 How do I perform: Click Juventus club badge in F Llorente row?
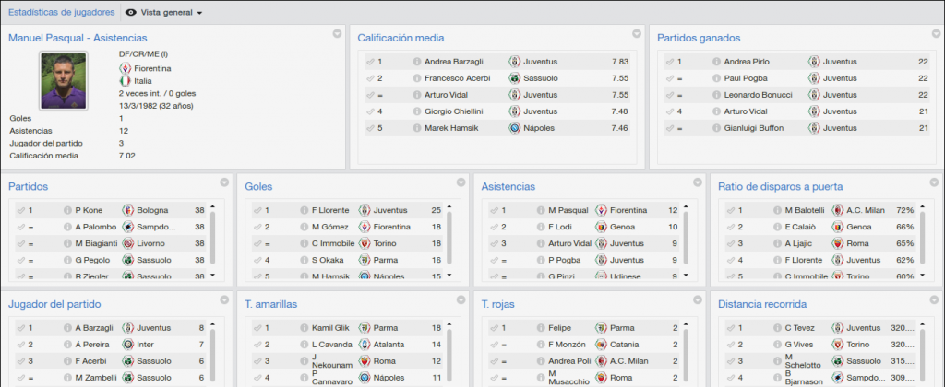click(364, 210)
